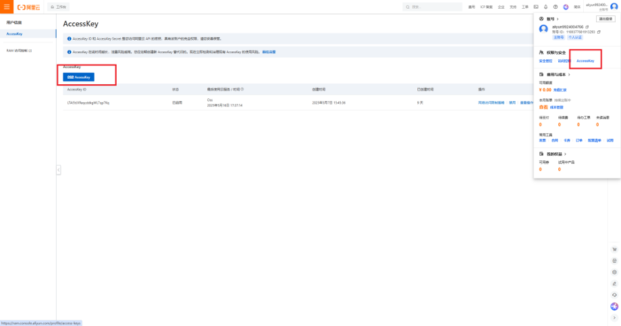Click the top search input field
This screenshot has width=621, height=326.
(x=432, y=7)
